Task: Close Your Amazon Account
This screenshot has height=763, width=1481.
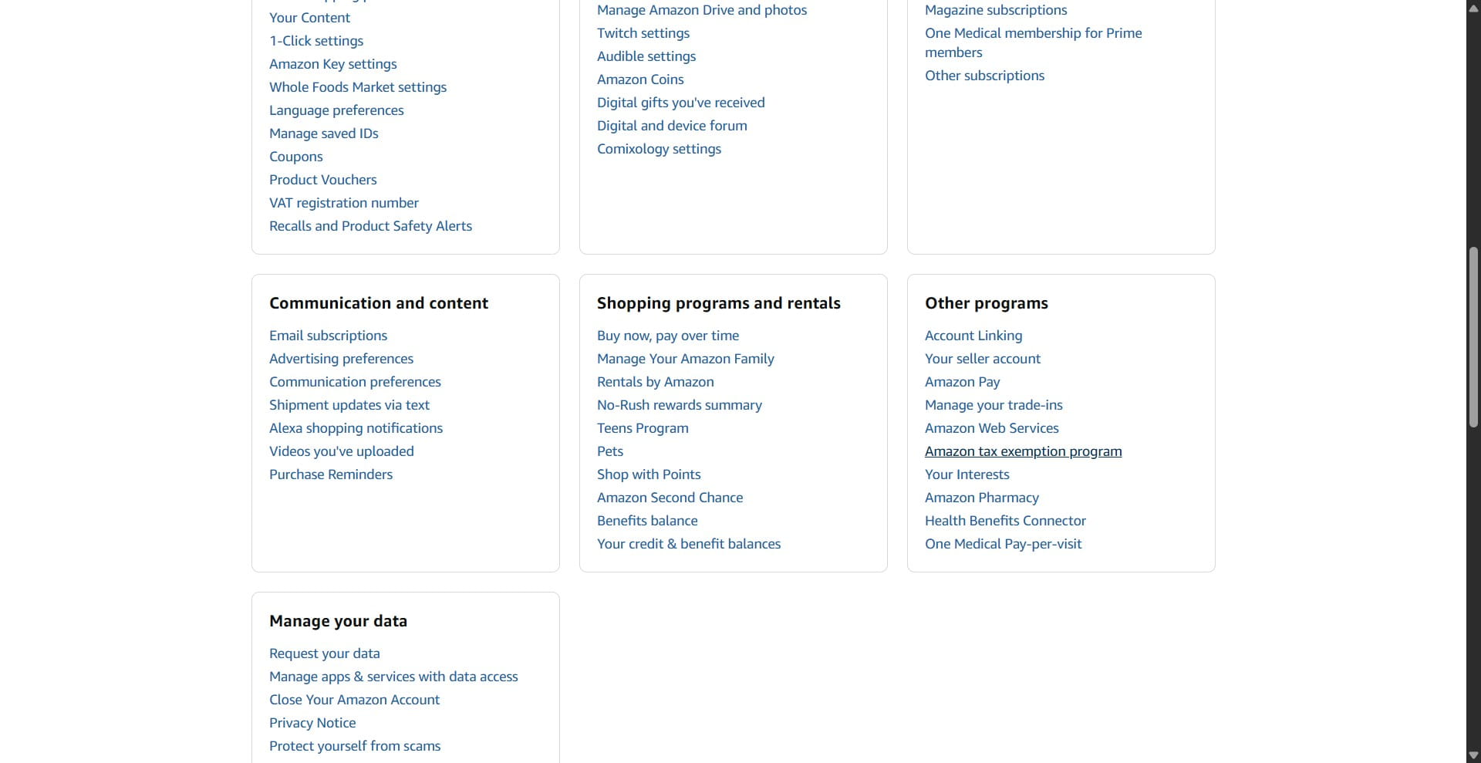Action: (354, 700)
